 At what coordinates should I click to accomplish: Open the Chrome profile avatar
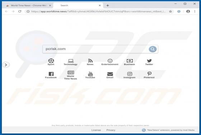click(x=188, y=11)
